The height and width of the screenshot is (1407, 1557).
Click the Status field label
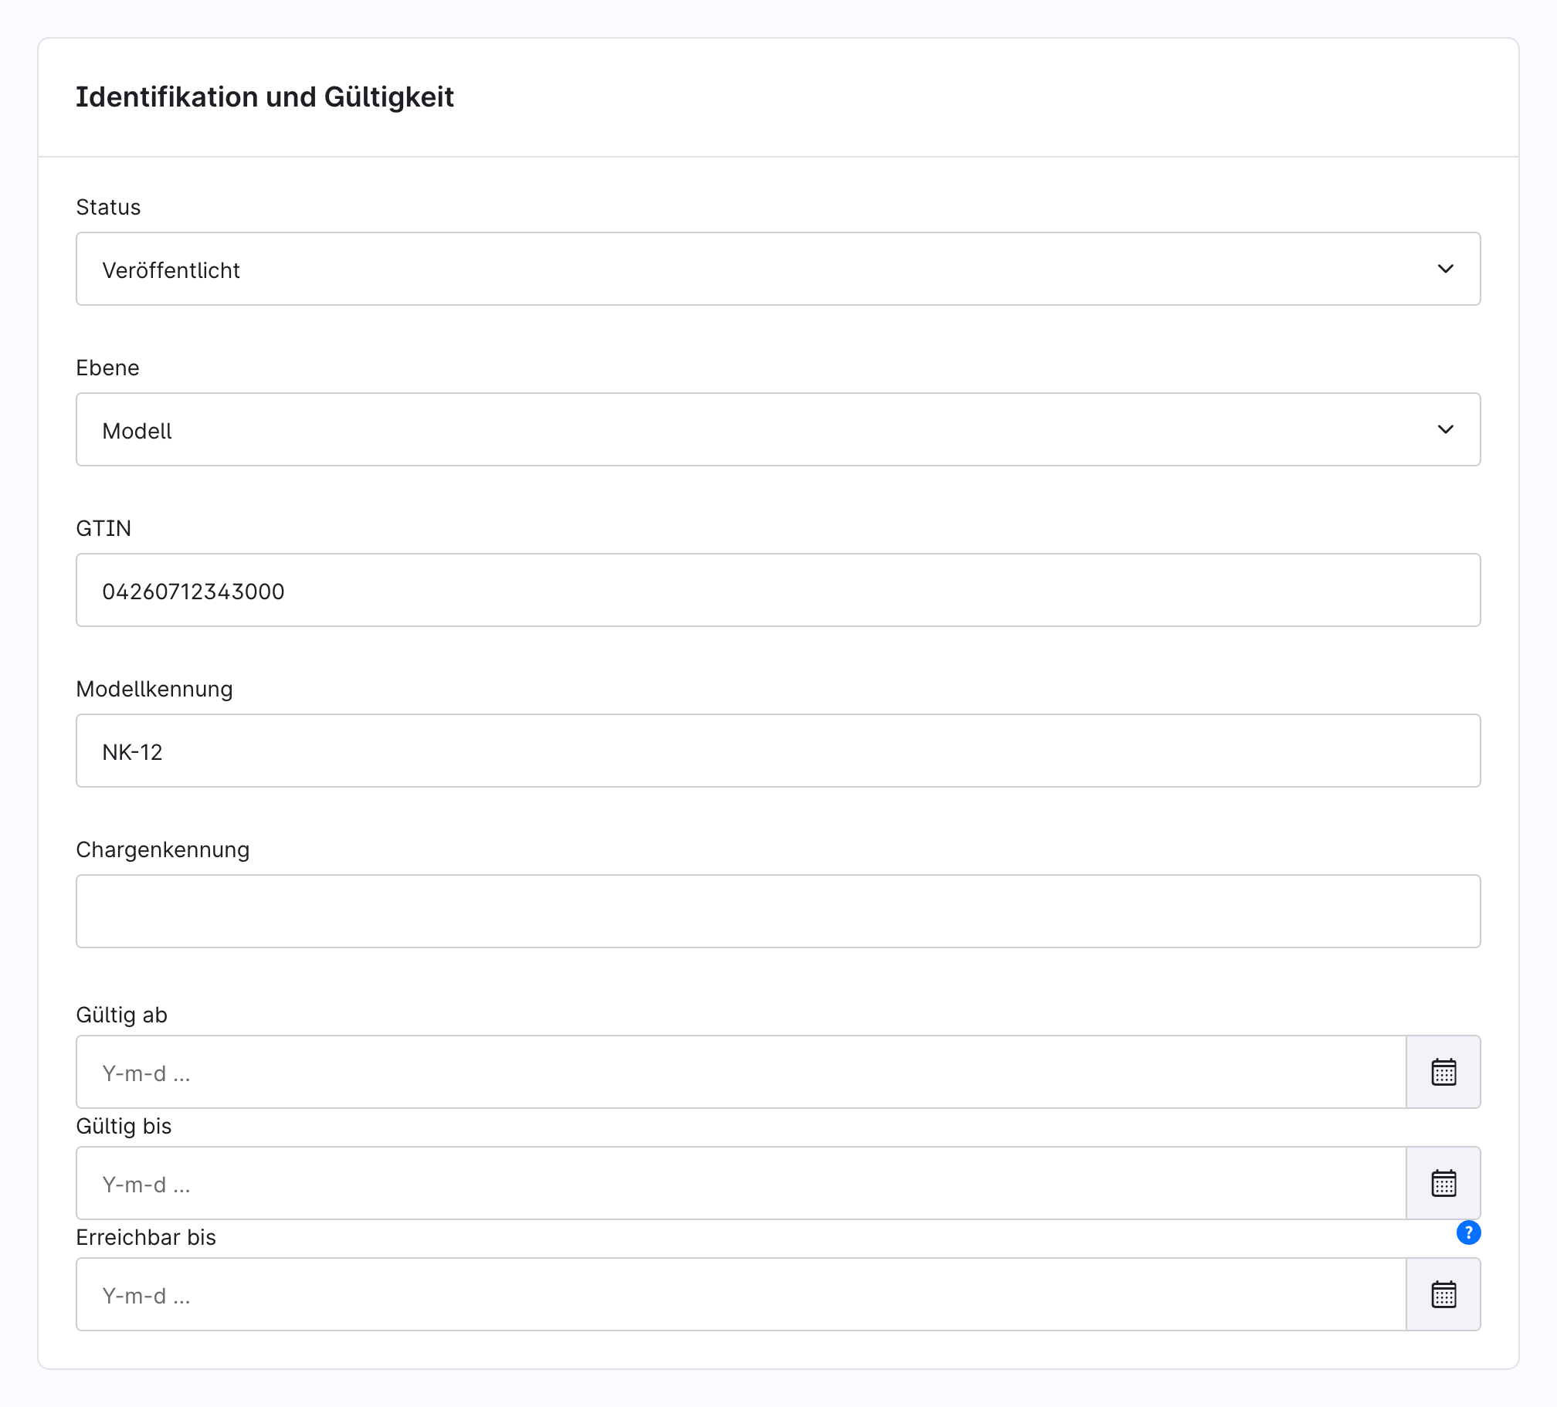(x=108, y=207)
